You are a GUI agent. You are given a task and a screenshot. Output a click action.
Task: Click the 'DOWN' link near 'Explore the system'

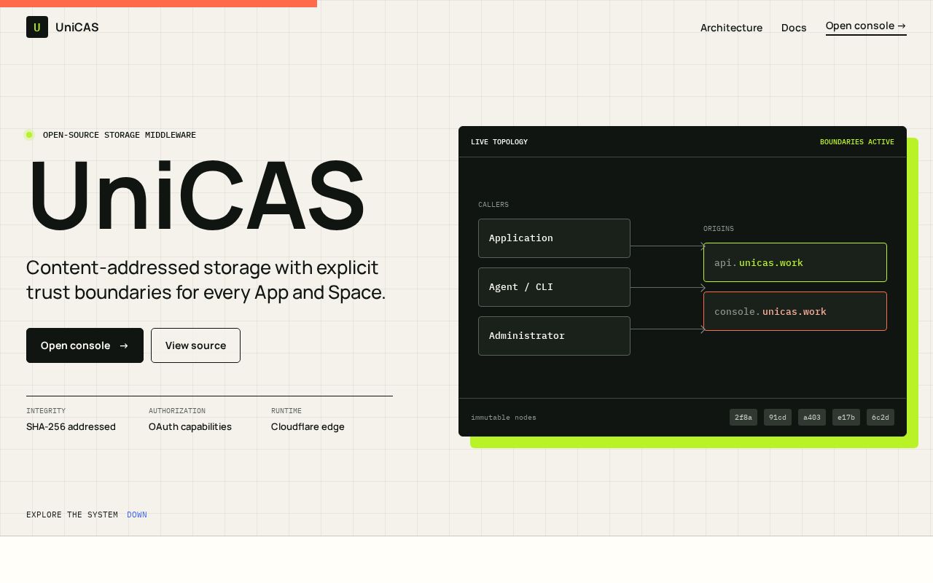137,515
